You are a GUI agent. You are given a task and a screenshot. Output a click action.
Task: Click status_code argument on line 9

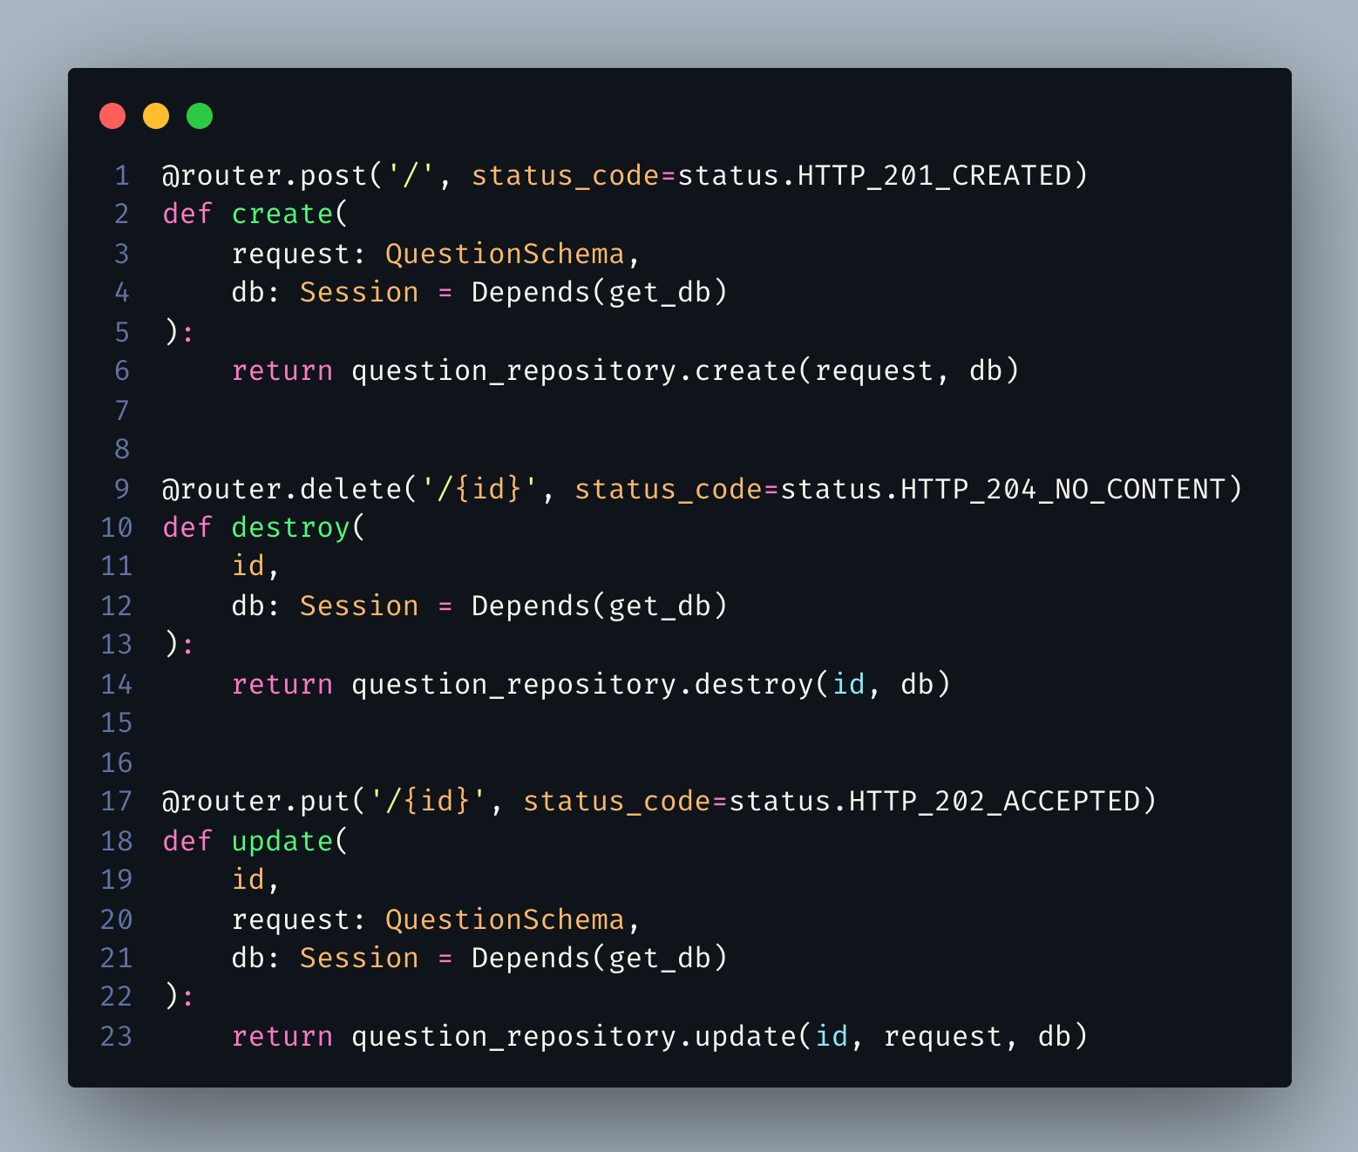[x=669, y=490]
